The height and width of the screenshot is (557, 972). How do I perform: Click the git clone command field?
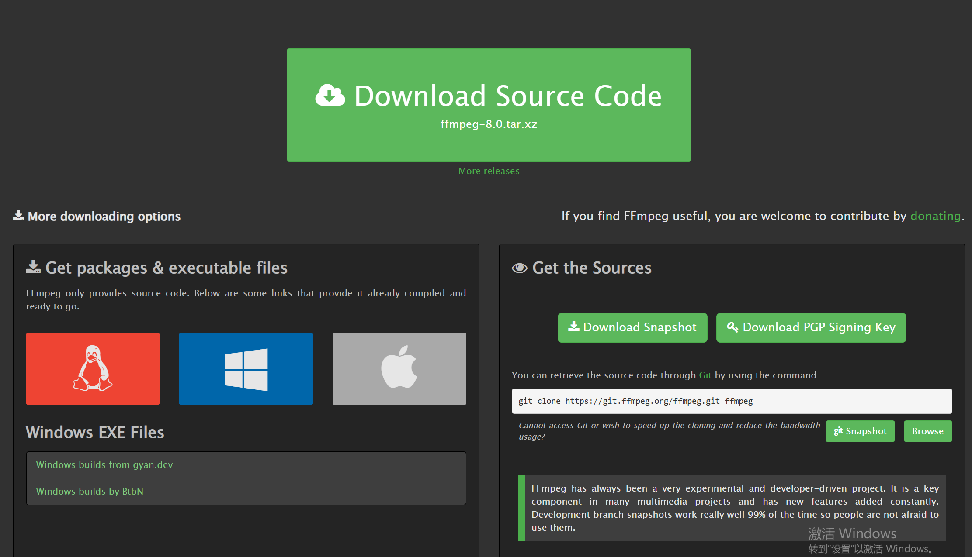pos(732,401)
